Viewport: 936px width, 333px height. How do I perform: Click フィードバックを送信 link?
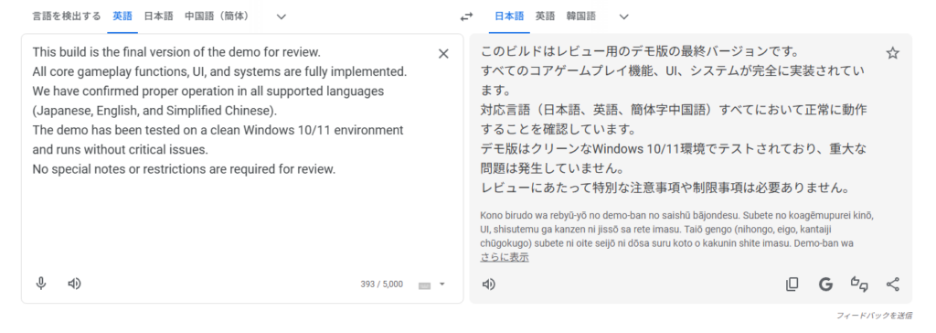[x=874, y=315]
